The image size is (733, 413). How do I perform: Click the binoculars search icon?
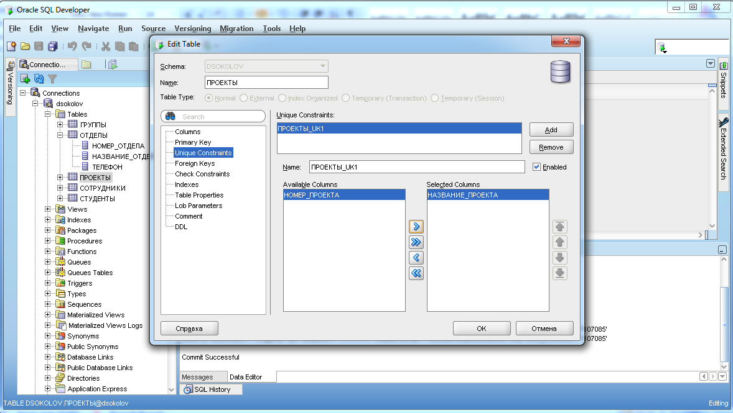[x=170, y=116]
